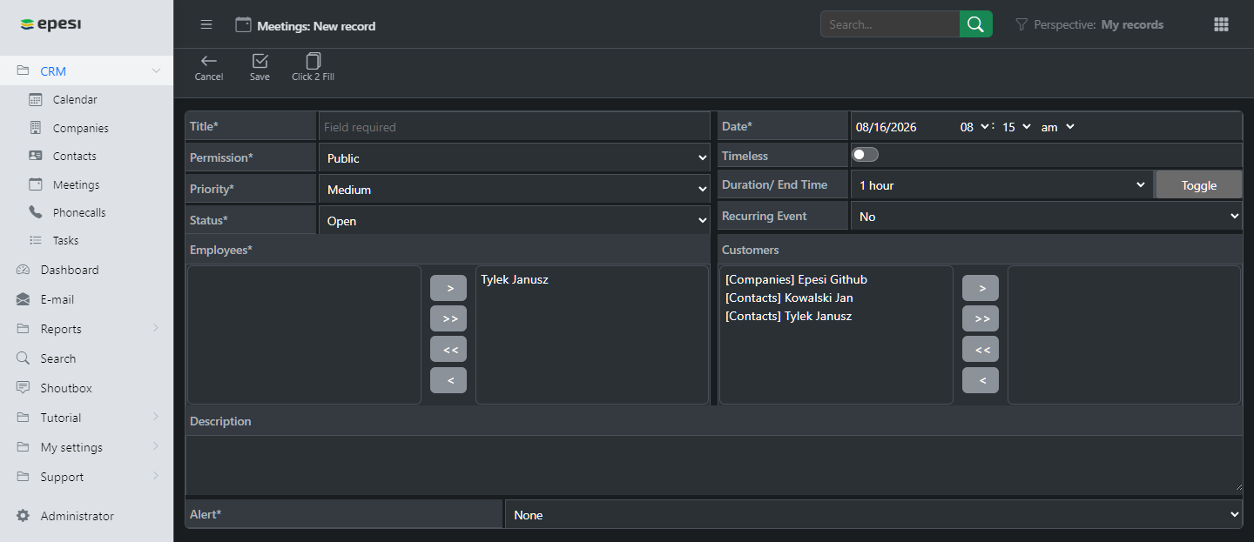The height and width of the screenshot is (542, 1254).
Task: Click the Meetings icon in sidebar
Action: pos(36,184)
